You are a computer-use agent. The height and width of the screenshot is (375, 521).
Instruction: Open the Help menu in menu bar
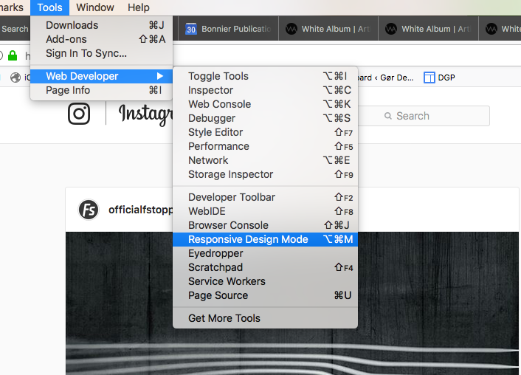[x=139, y=7]
